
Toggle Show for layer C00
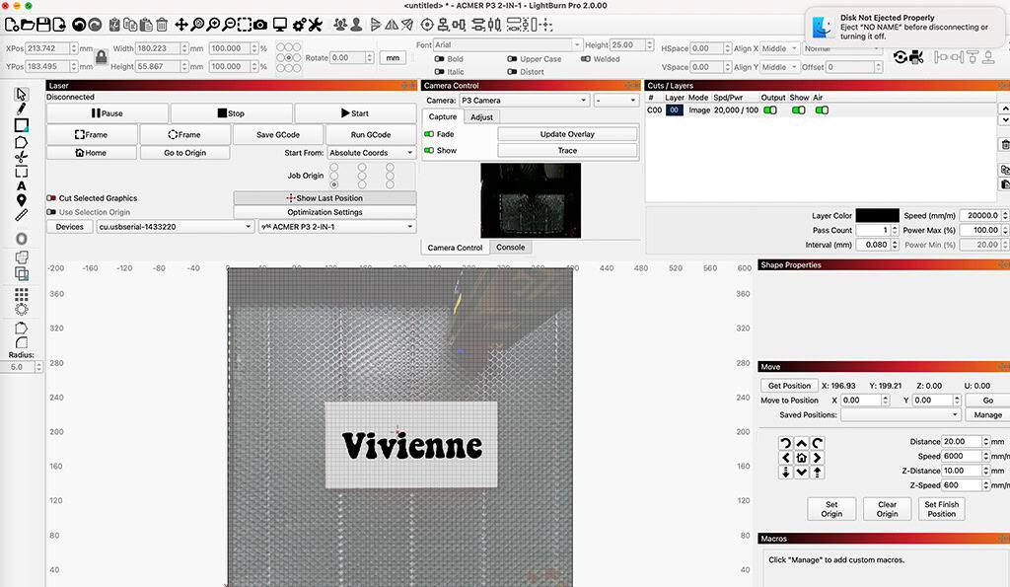point(799,110)
